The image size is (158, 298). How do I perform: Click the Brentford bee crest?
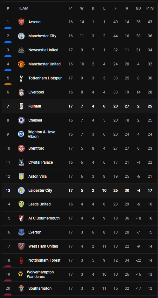coord(21,148)
